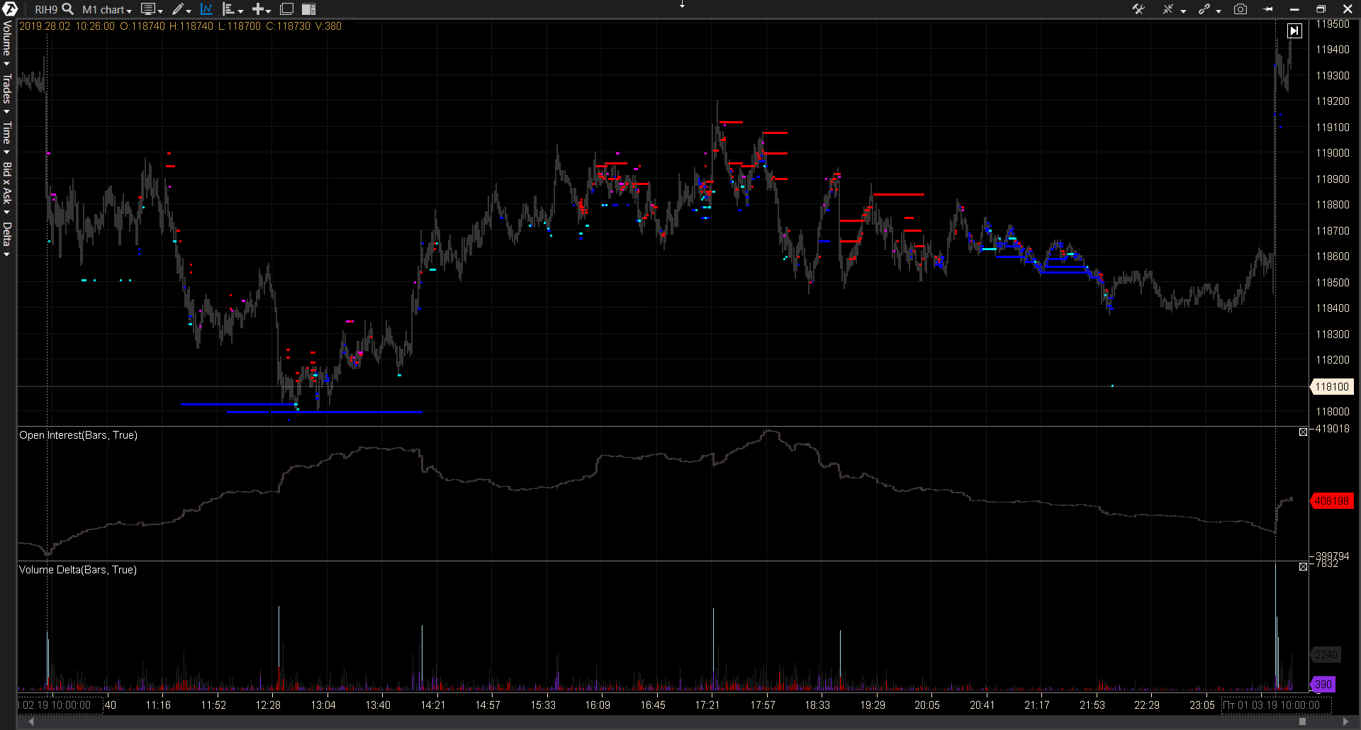Click the RIH9 instrument name
1361x730 pixels.
46,10
